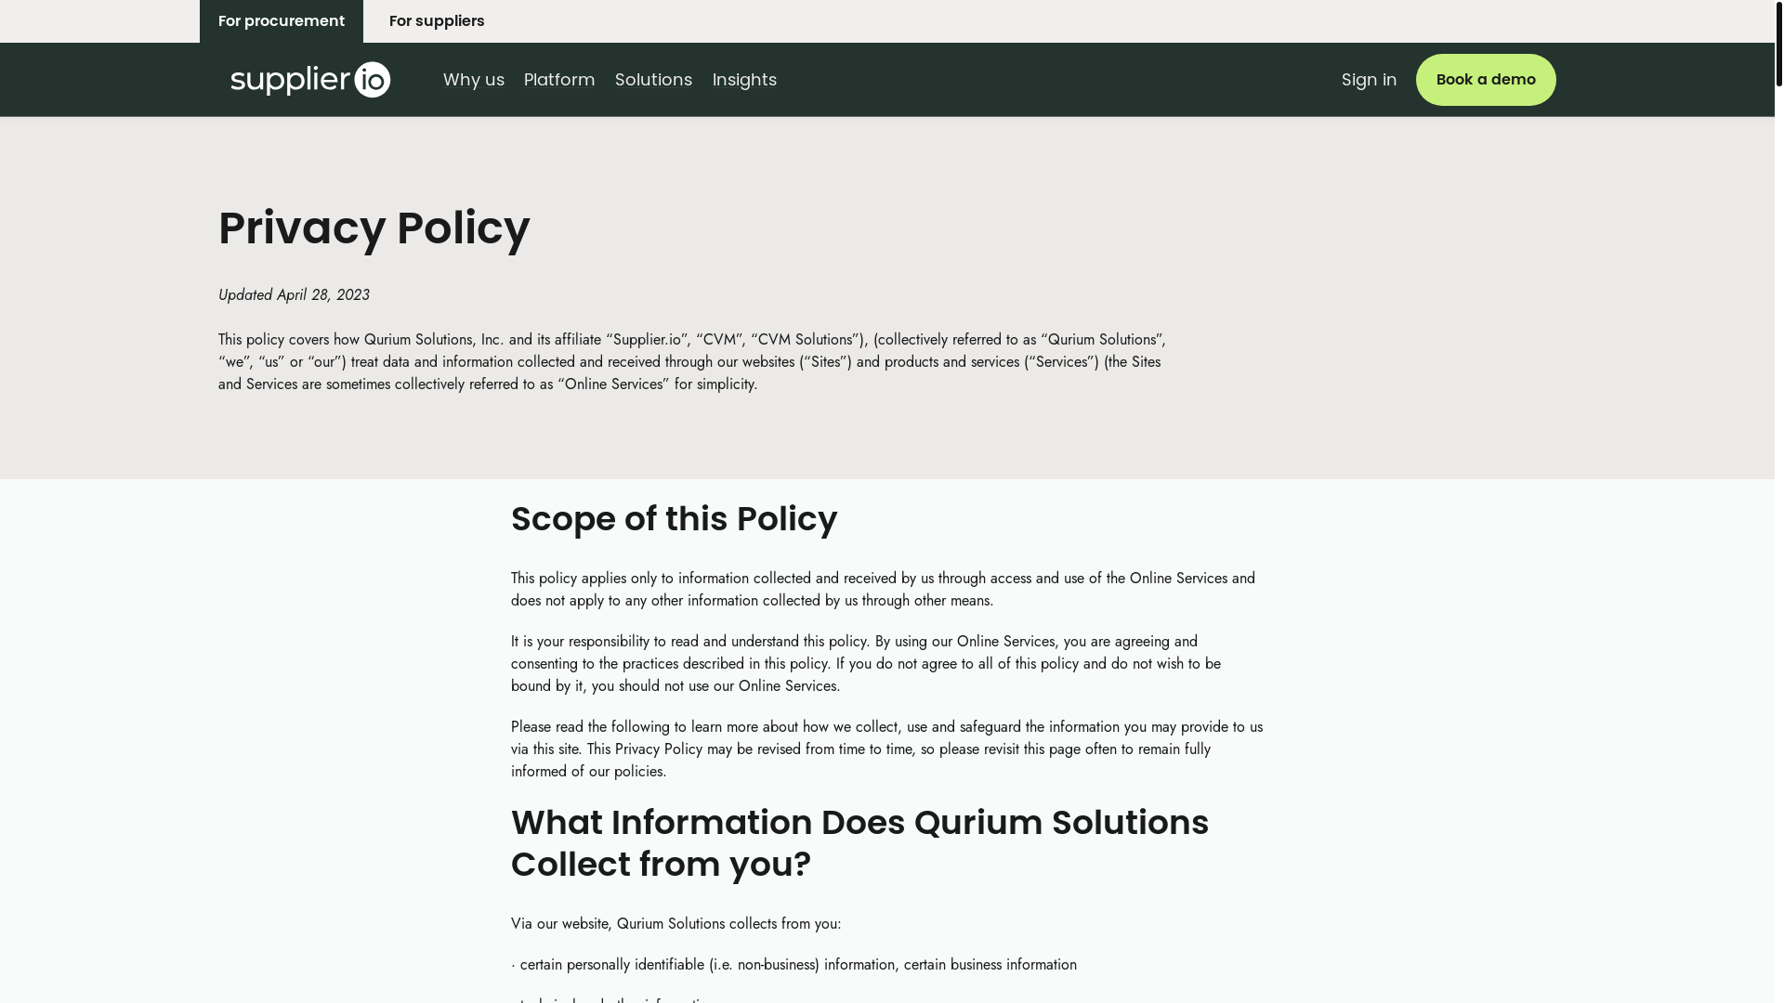
Task: Open the Platform menu
Action: (x=559, y=80)
